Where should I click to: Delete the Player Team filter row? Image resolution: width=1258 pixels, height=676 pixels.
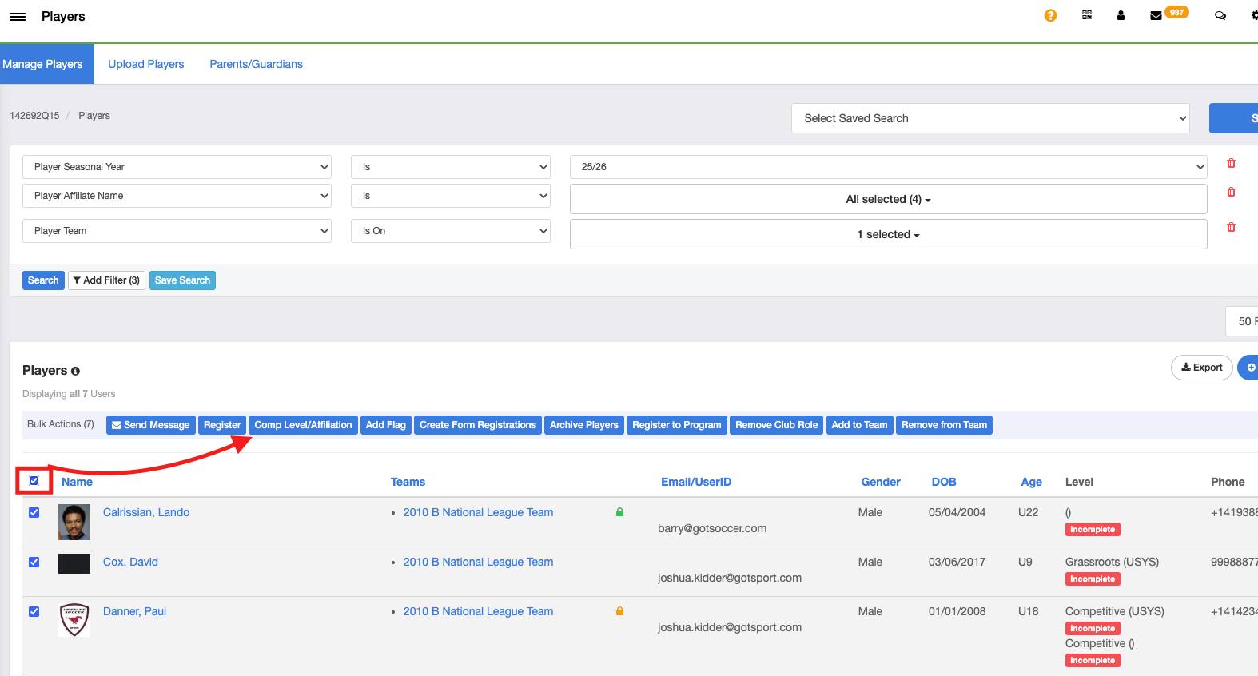(x=1231, y=228)
